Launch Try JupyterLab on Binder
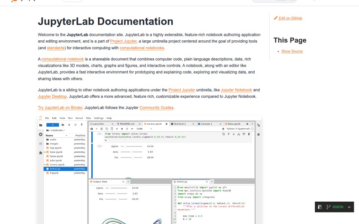This screenshot has width=359, height=224. (60, 108)
